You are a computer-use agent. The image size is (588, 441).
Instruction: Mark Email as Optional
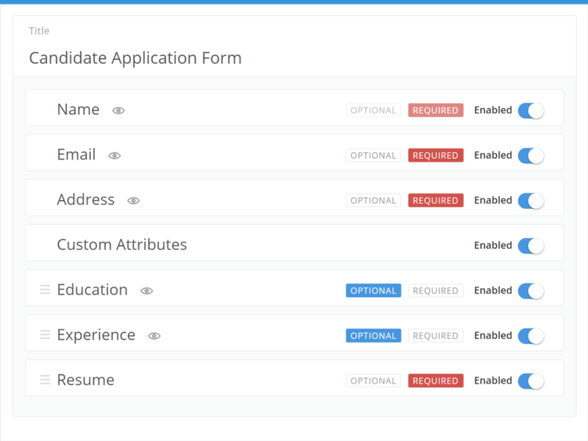click(373, 155)
